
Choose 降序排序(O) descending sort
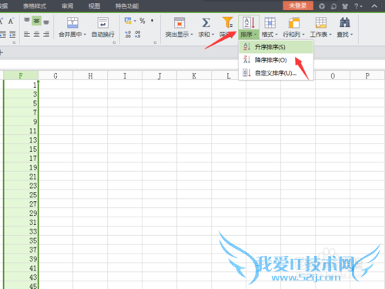coord(276,60)
